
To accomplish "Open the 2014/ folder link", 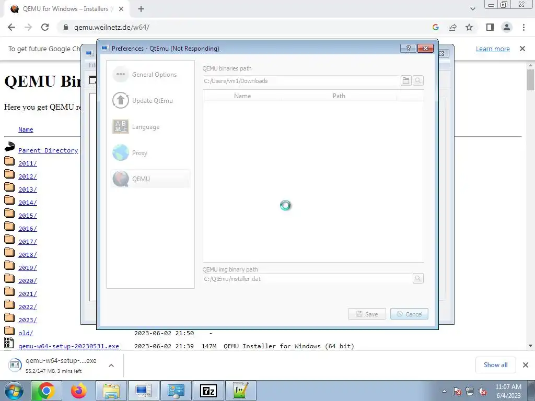I will click(28, 203).
